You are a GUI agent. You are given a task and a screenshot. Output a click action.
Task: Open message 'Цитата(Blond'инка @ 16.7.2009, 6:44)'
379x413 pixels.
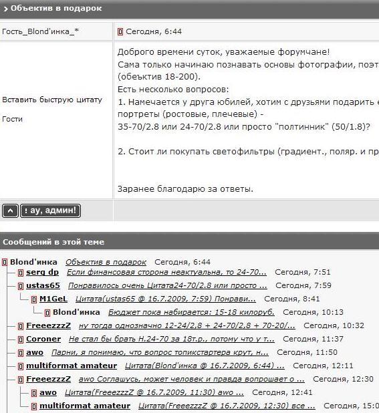click(205, 366)
